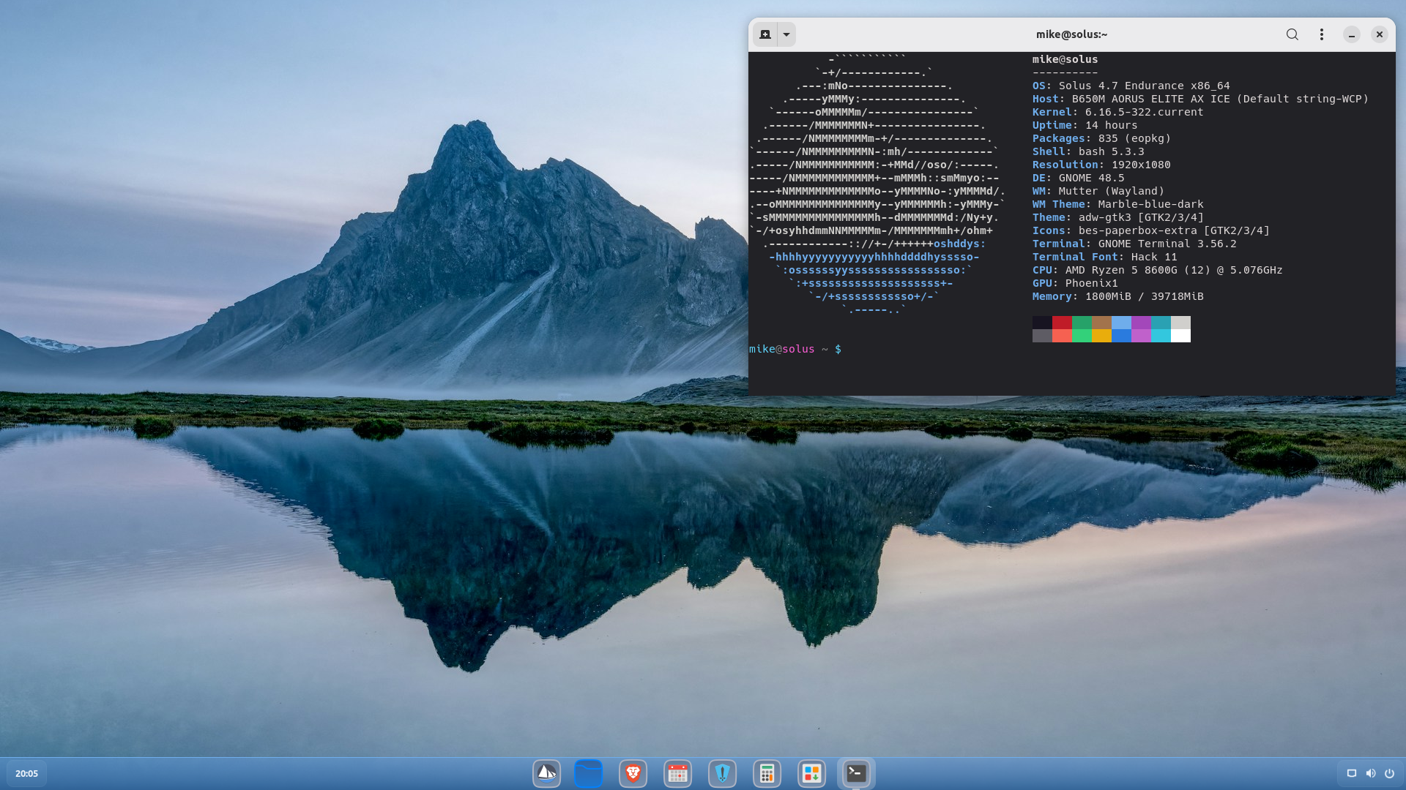Expand the new tab dropdown arrow

click(786, 34)
